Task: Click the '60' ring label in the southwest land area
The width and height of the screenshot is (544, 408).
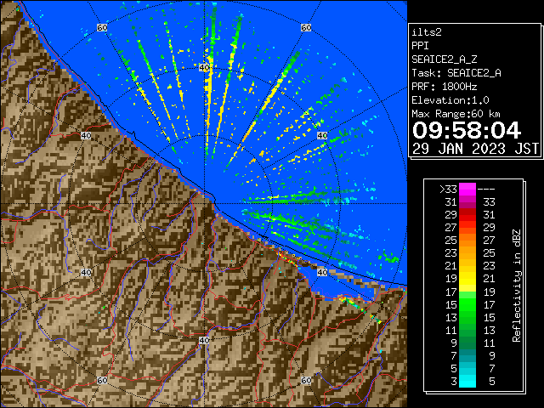Action: pos(102,380)
